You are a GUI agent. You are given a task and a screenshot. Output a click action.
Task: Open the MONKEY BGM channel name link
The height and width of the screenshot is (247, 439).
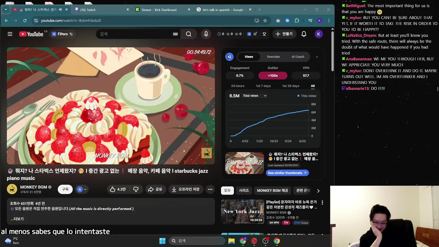tap(33, 187)
